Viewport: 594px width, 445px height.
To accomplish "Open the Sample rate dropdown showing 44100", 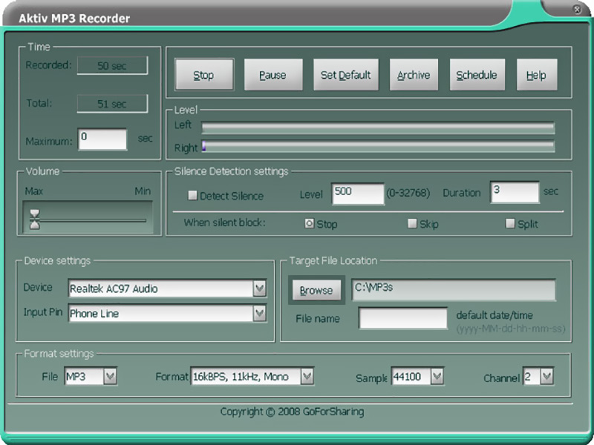I will pos(438,377).
